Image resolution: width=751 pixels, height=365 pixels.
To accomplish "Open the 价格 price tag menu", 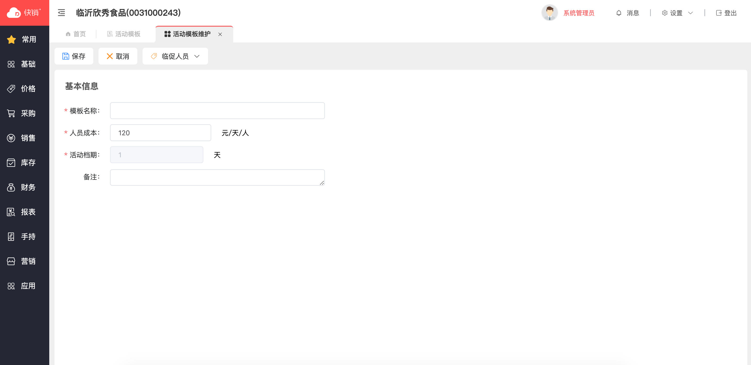I will point(22,89).
